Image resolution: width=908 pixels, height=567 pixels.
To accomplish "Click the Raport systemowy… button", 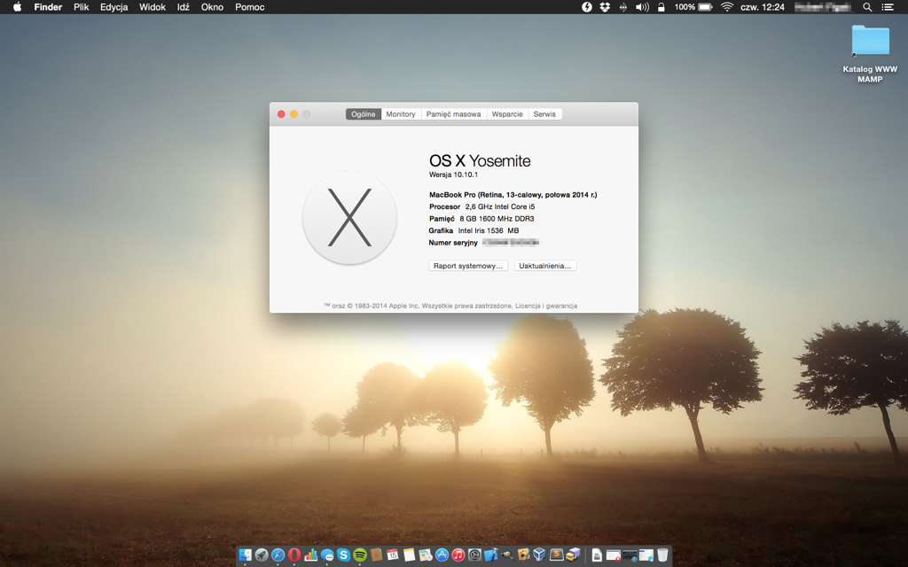I will [x=468, y=266].
